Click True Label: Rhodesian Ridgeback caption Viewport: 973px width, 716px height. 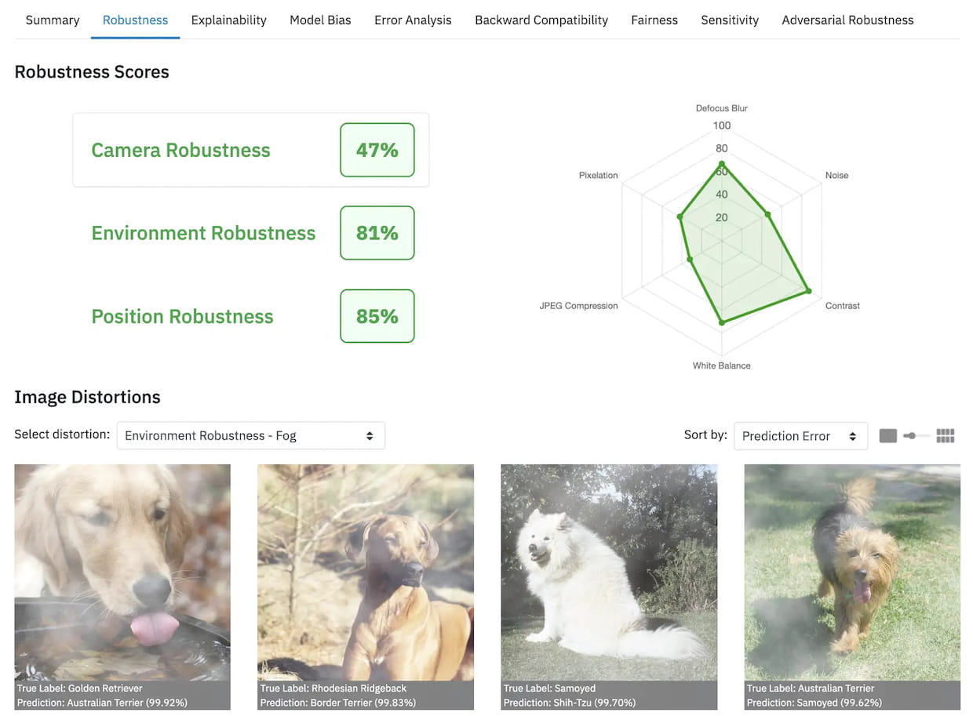click(x=333, y=689)
